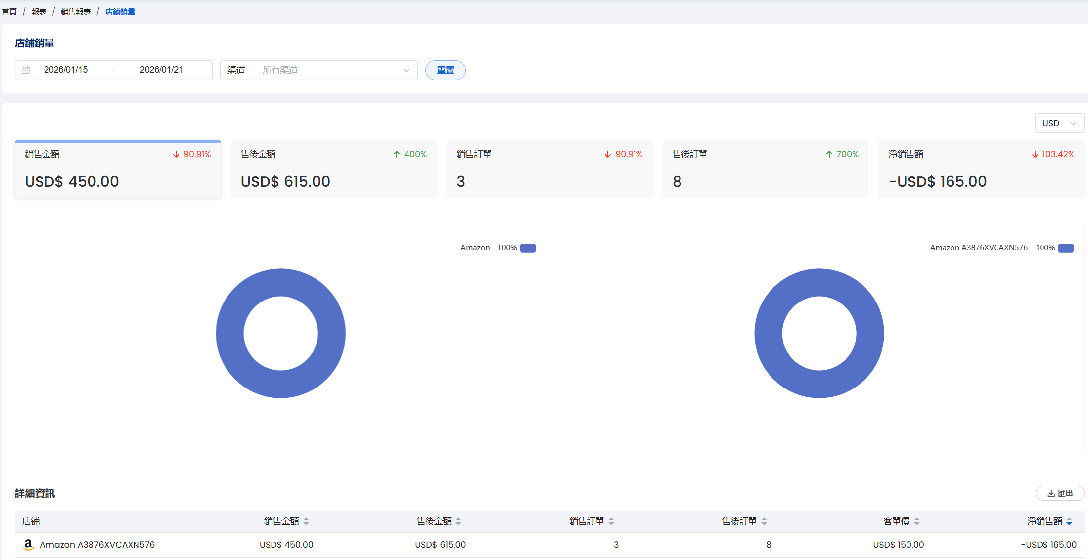This screenshot has width=1088, height=560.
Task: Click store name Amazon A3876XVCAXN576 in table
Action: (x=97, y=545)
